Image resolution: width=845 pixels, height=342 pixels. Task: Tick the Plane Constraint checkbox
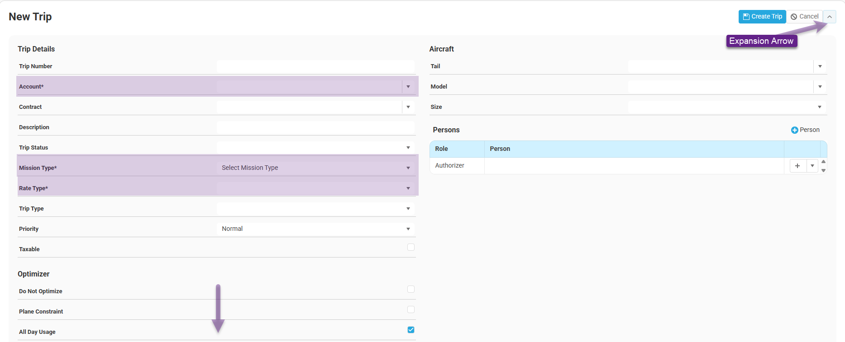pyautogui.click(x=411, y=309)
